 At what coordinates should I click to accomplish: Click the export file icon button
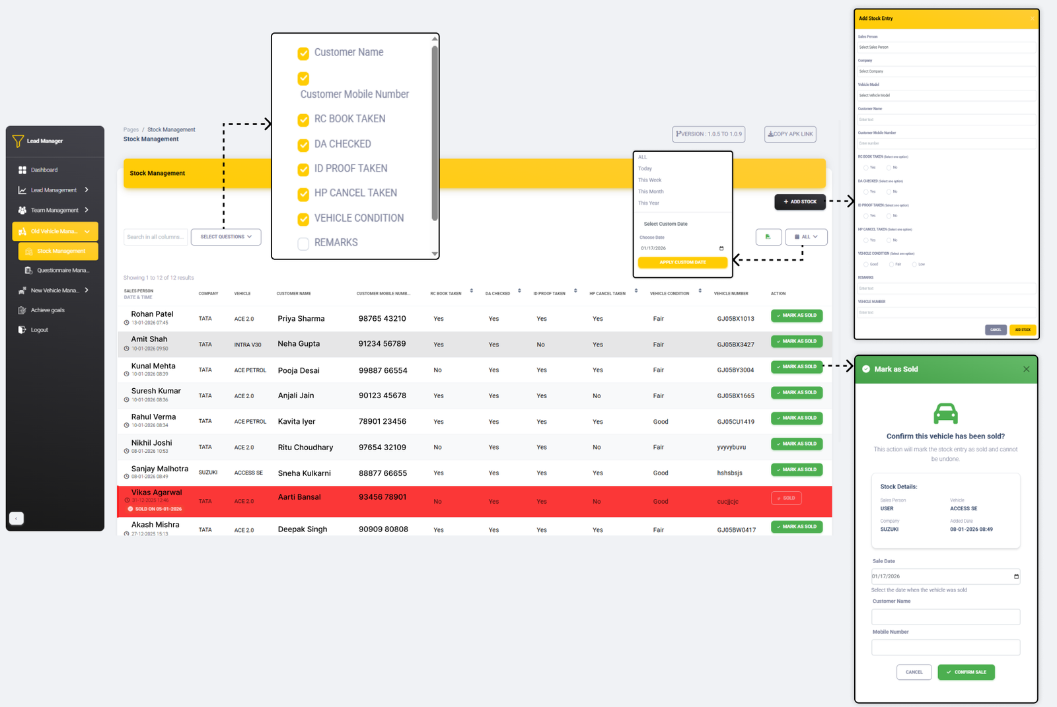pyautogui.click(x=768, y=237)
